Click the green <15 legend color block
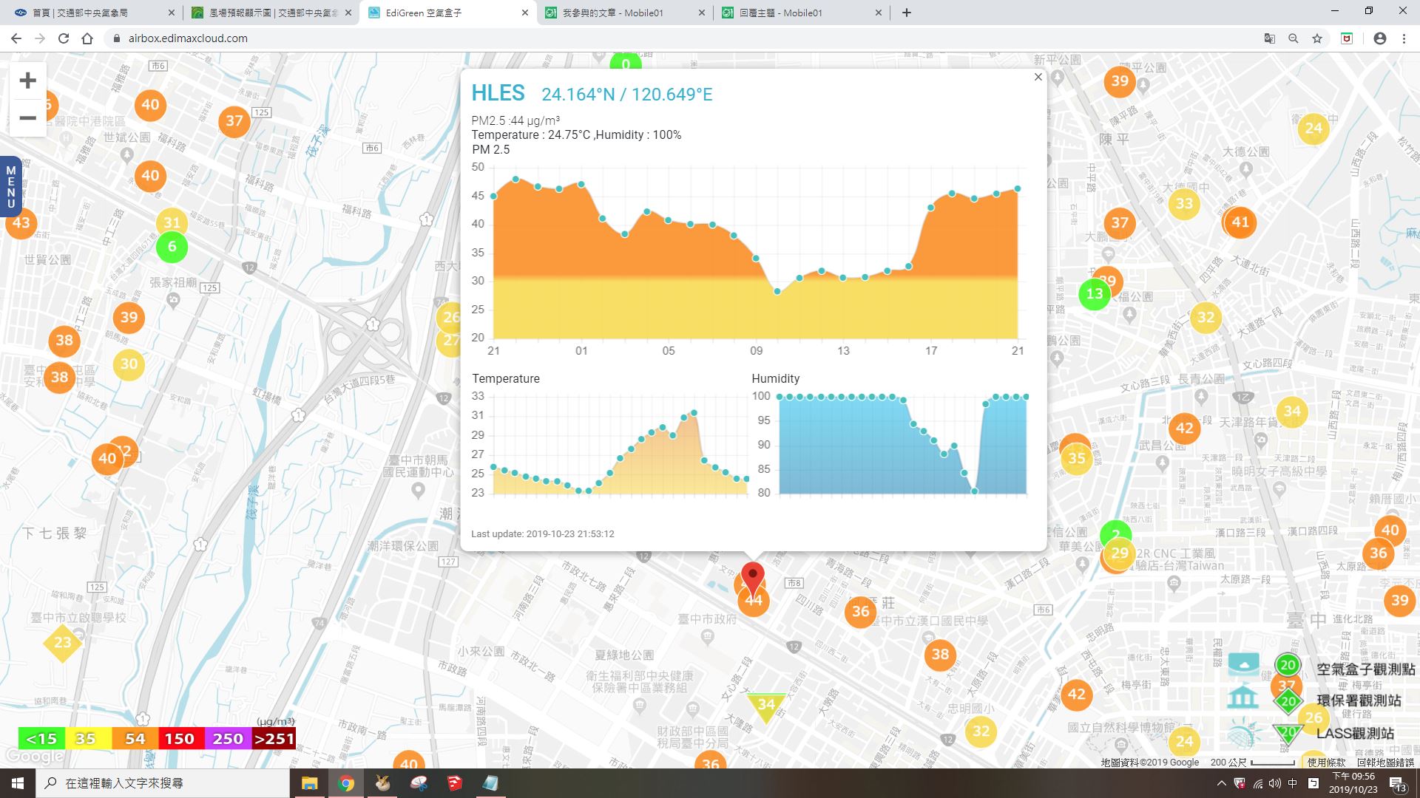1420x798 pixels. click(41, 738)
